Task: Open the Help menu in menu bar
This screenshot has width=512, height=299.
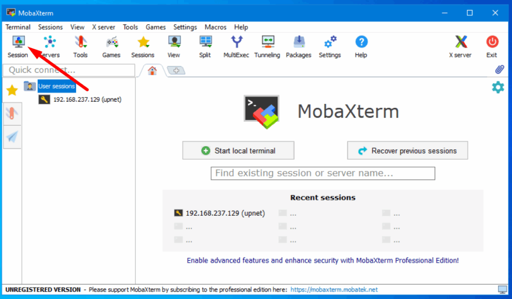Action: (241, 27)
